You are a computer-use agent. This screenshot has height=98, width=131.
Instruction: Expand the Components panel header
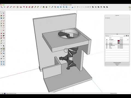(117, 64)
